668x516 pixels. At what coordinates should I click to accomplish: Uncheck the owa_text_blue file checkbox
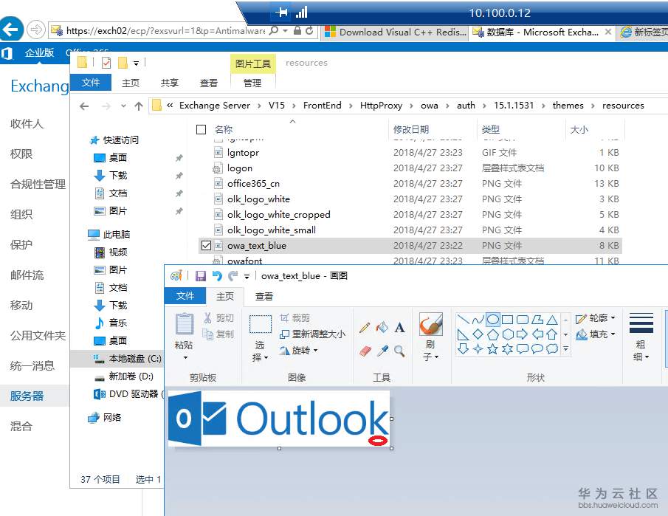(206, 245)
